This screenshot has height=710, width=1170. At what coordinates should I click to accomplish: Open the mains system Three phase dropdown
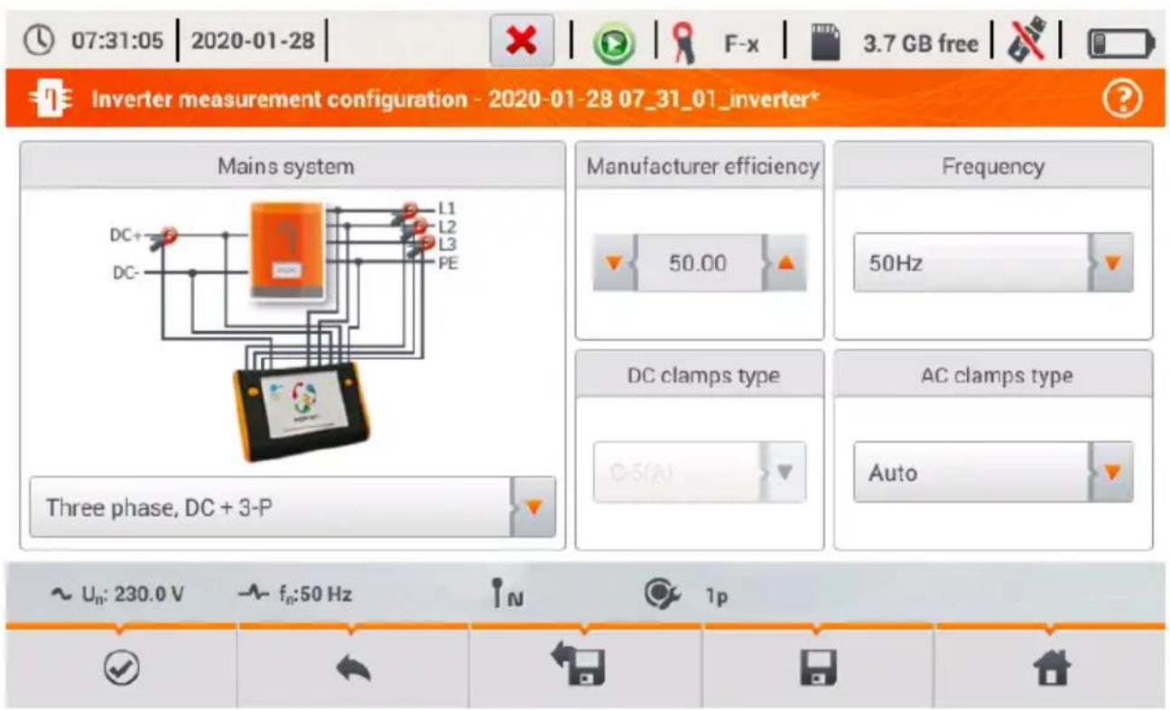pos(292,507)
